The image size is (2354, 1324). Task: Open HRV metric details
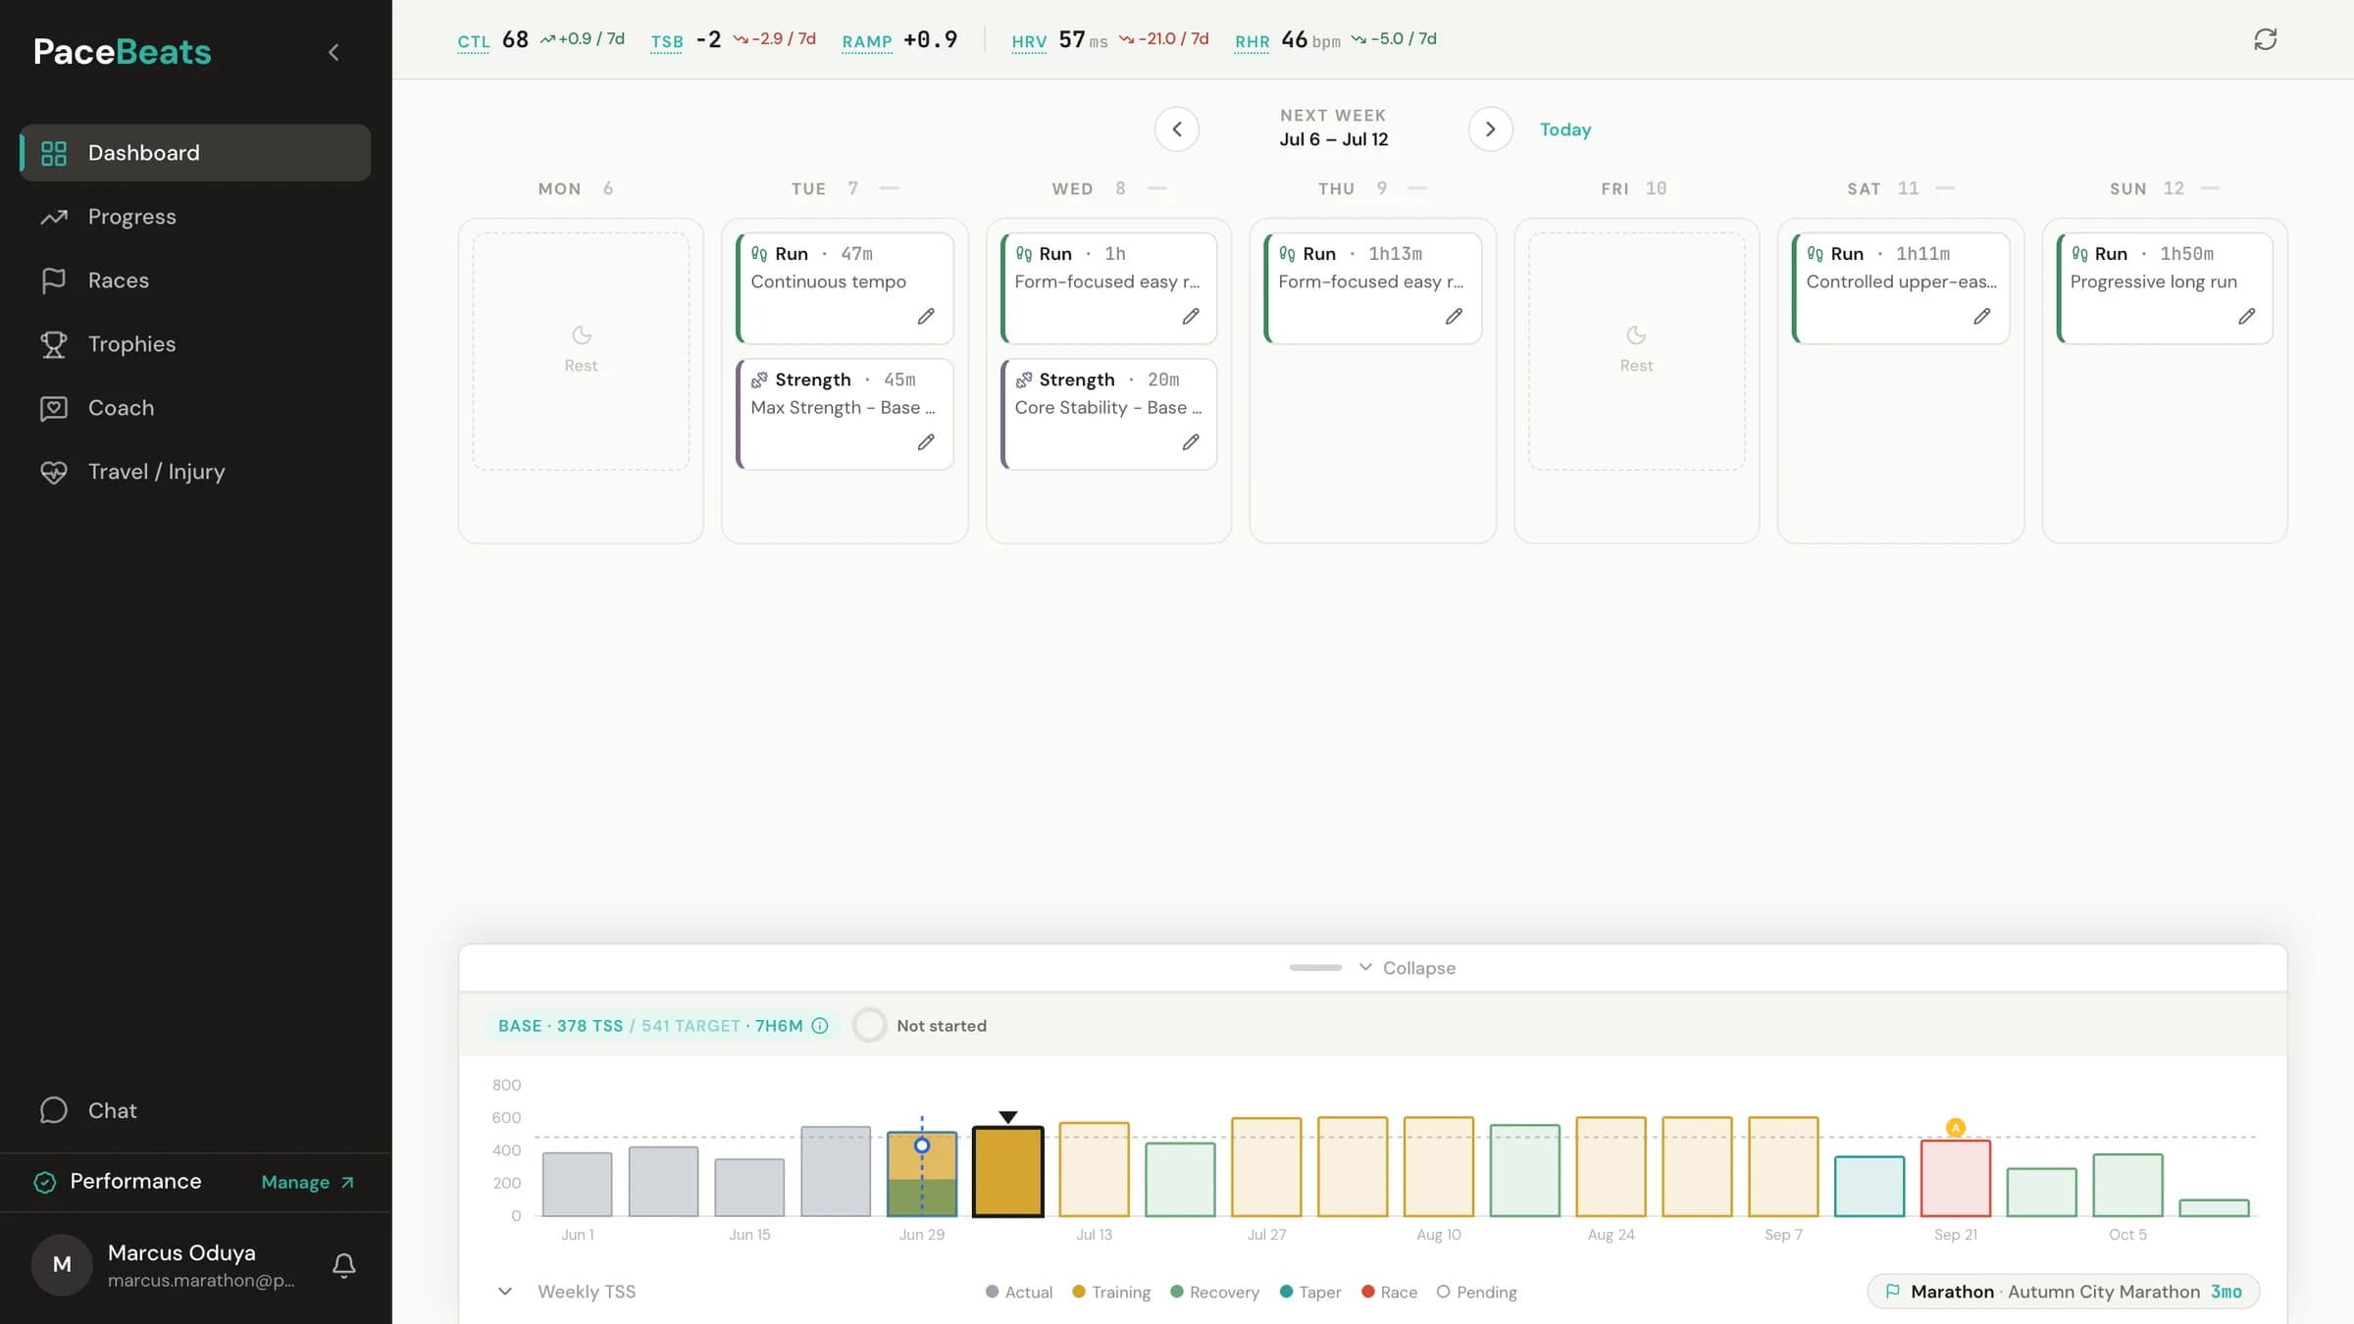[1029, 41]
